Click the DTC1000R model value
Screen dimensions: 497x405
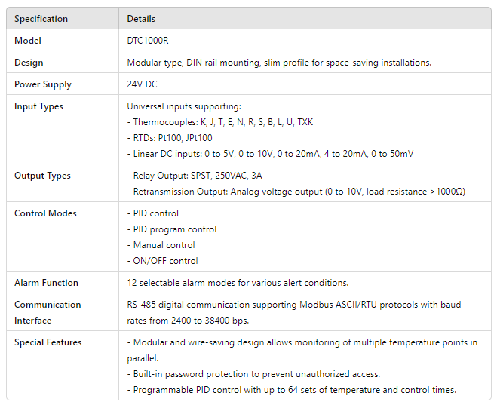pos(148,41)
